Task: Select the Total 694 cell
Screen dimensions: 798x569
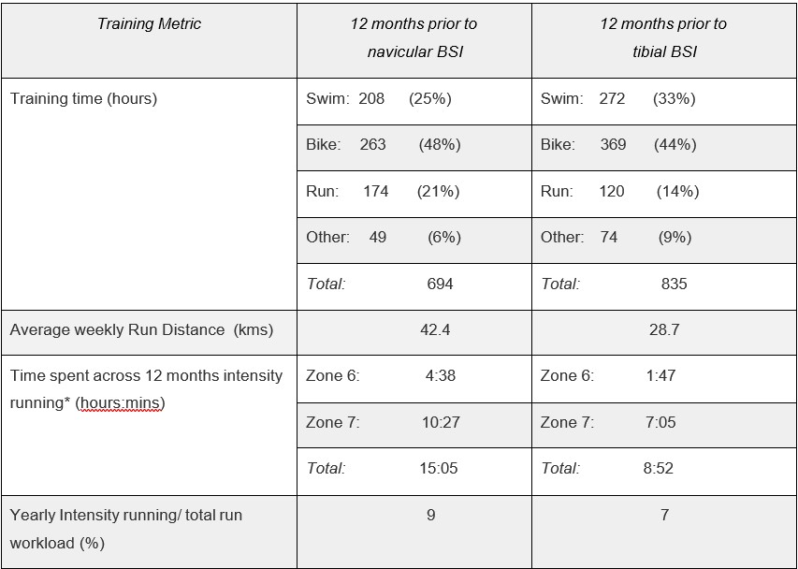Action: (x=414, y=286)
